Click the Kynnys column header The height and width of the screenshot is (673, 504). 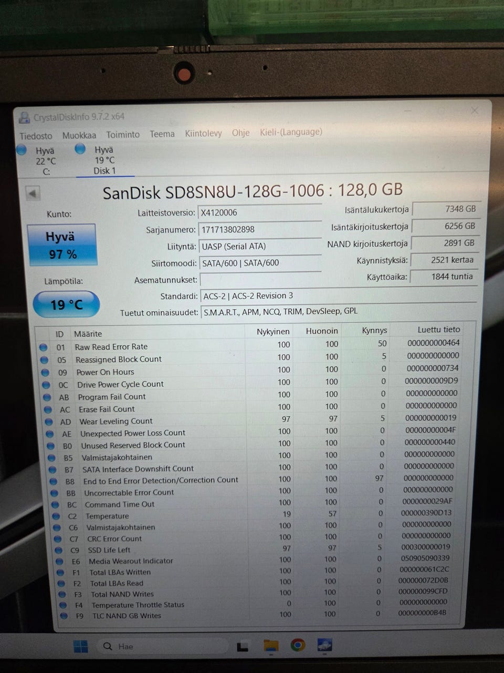pyautogui.click(x=374, y=330)
